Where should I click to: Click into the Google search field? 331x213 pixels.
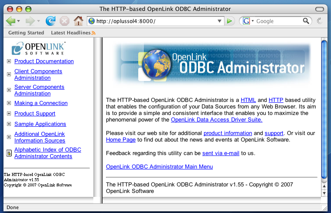(279, 21)
